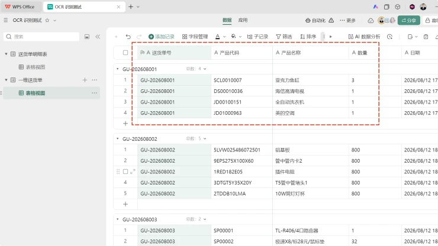Open more options for selected 表格视图

[95, 93]
